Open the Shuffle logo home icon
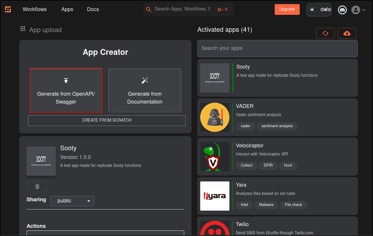Image resolution: width=373 pixels, height=236 pixels. pos(8,9)
